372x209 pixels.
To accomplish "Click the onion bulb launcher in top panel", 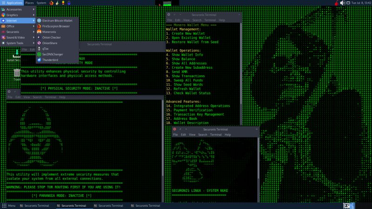I will 57,3.
